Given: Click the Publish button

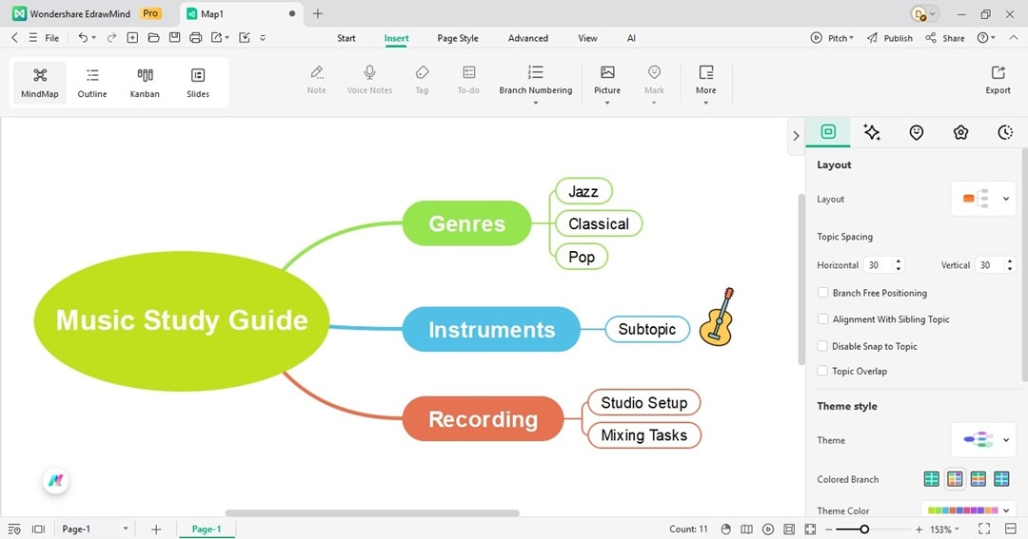Looking at the screenshot, I should (x=890, y=38).
